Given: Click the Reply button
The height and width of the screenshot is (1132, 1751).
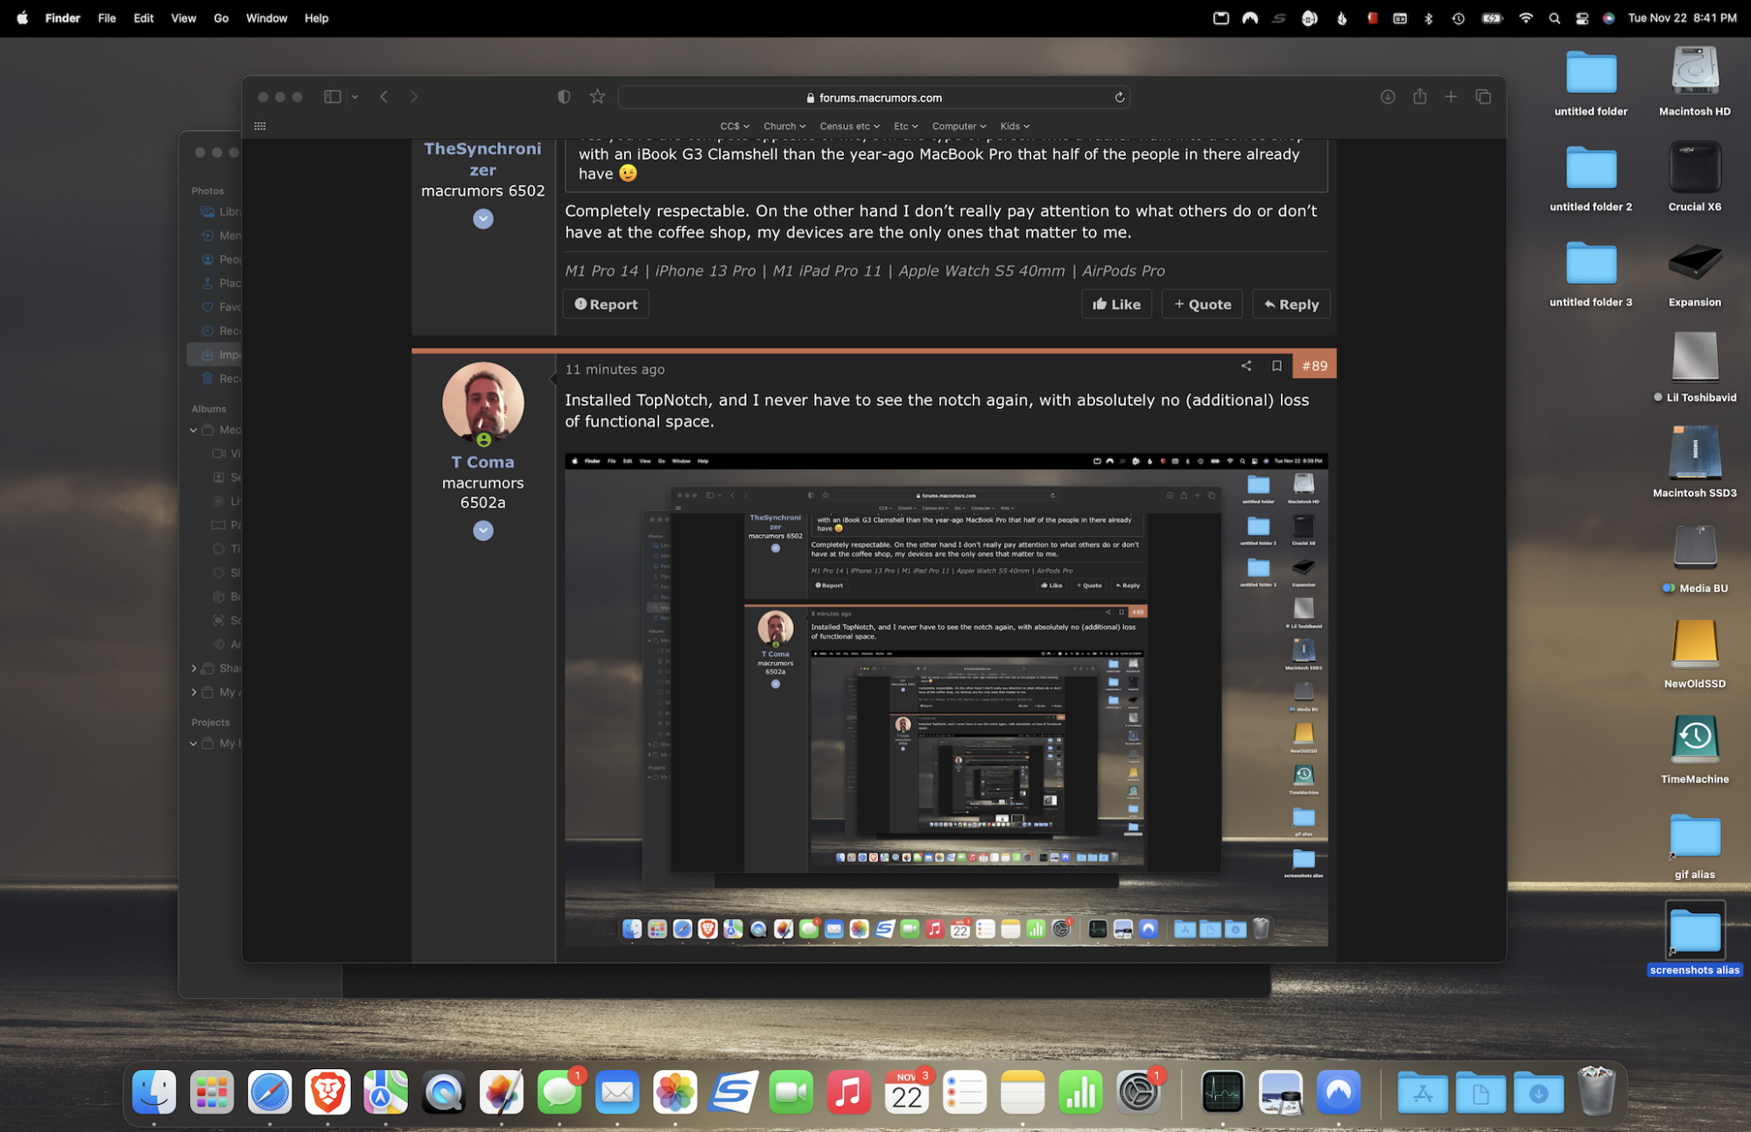Looking at the screenshot, I should click(x=1290, y=304).
